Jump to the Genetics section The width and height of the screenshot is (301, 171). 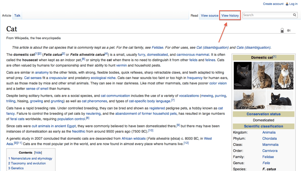click(16, 168)
